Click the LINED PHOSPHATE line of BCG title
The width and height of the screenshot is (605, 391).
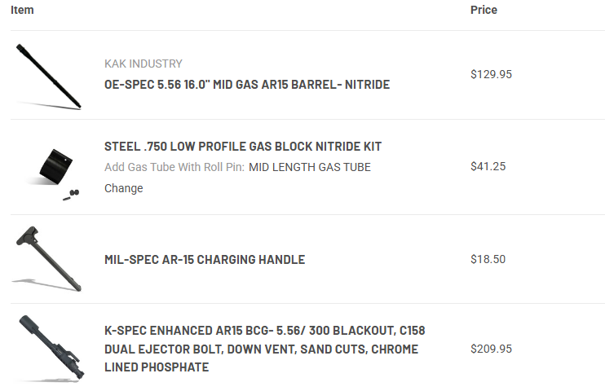coord(157,367)
